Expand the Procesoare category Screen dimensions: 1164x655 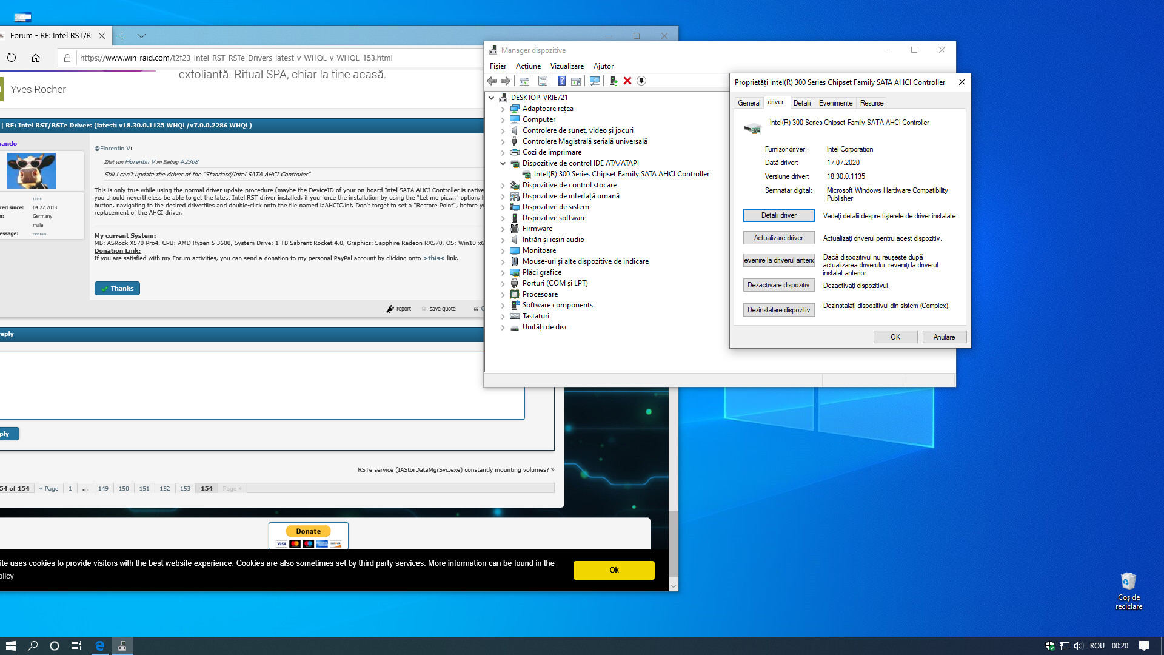503,295
